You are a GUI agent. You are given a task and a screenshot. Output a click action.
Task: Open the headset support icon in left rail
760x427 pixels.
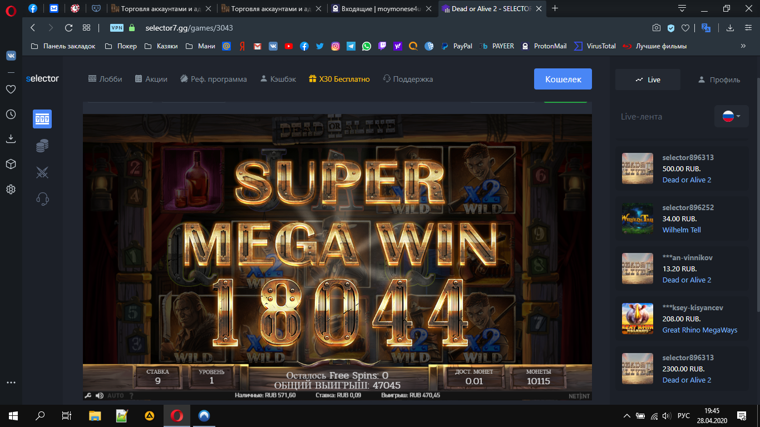pyautogui.click(x=42, y=198)
